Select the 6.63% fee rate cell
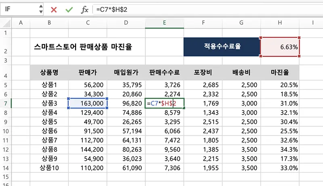The width and height of the screenshot is (323, 186). tap(280, 47)
